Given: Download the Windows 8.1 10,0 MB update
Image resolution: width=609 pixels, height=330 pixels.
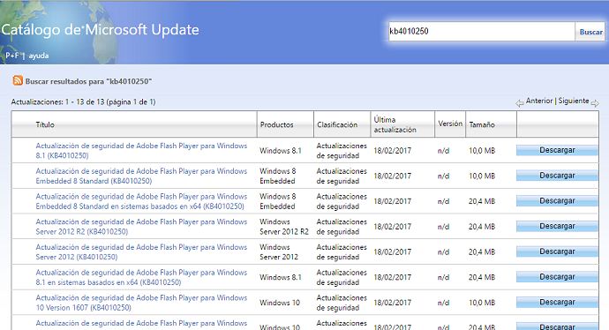Looking at the screenshot, I should click(x=557, y=150).
